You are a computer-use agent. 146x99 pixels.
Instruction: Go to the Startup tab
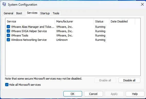45,13
